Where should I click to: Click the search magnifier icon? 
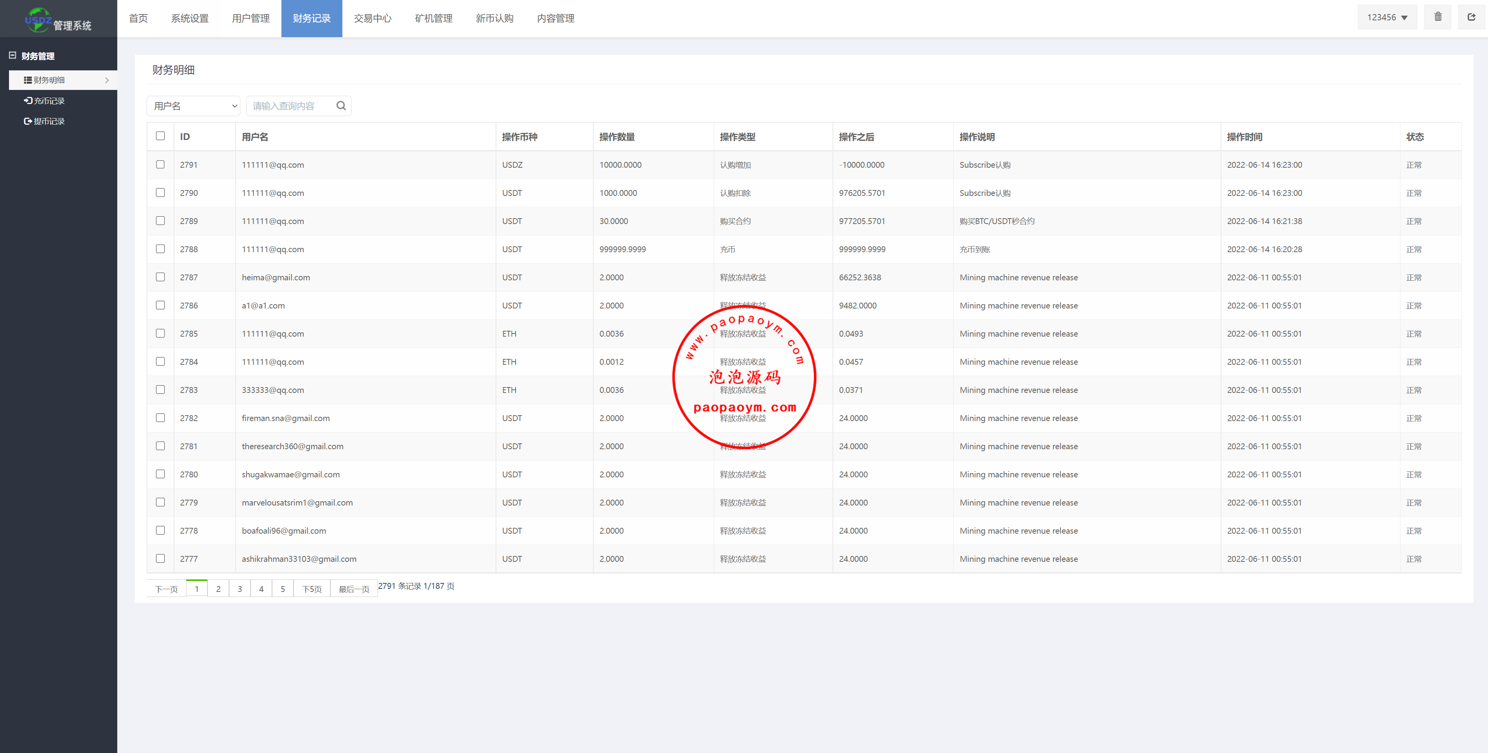[341, 106]
